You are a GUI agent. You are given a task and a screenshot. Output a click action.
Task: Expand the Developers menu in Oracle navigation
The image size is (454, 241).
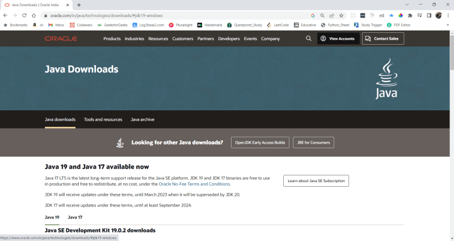(x=229, y=38)
